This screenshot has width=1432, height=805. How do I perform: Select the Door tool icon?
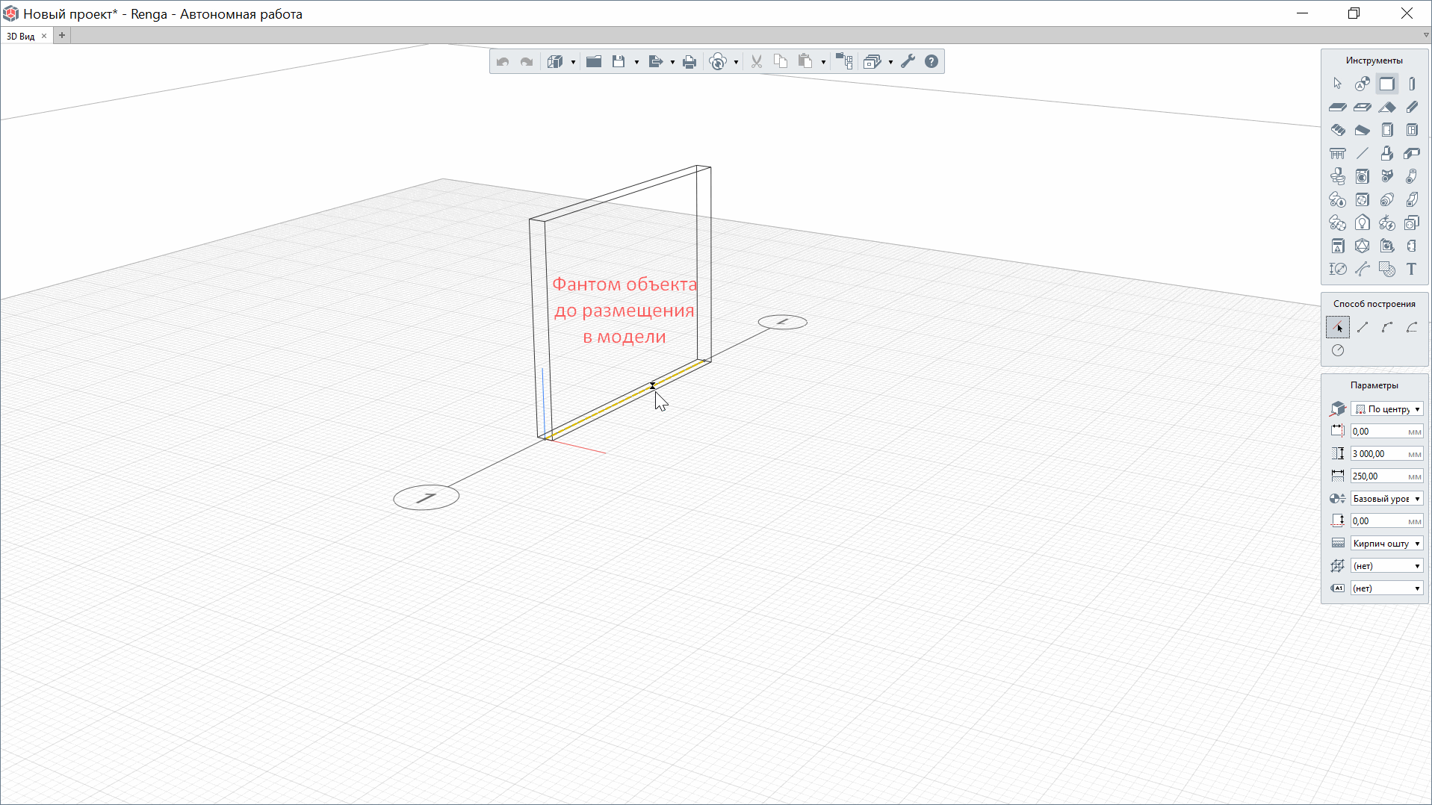click(1386, 130)
